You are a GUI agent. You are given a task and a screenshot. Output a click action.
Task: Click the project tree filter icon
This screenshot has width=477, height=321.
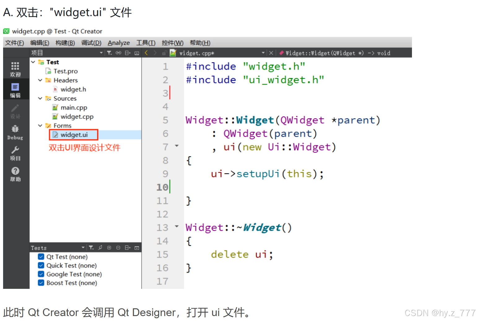109,53
